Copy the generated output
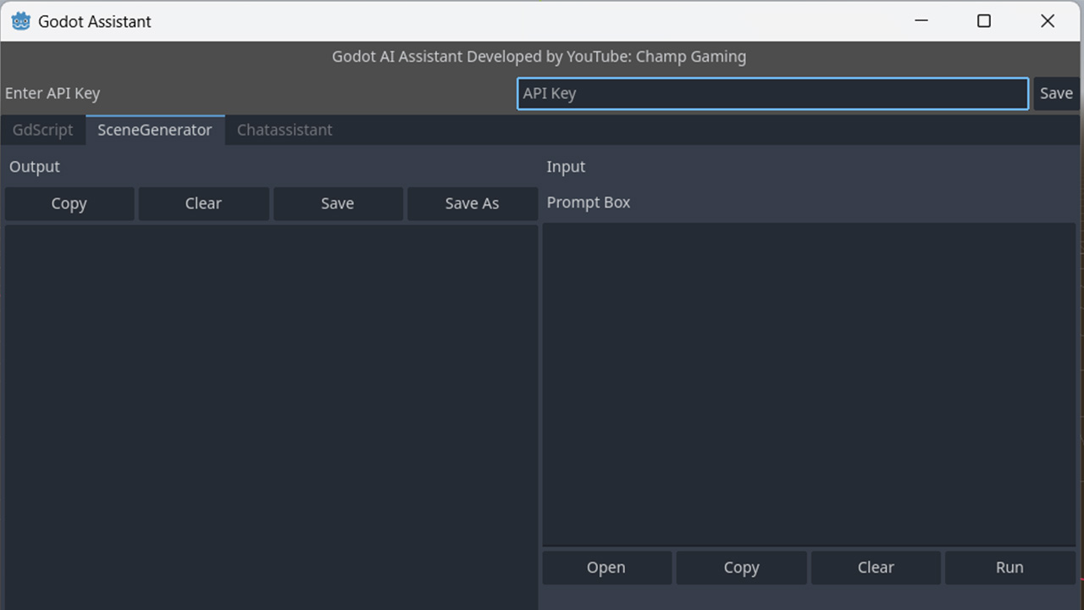The image size is (1084, 610). coord(69,203)
